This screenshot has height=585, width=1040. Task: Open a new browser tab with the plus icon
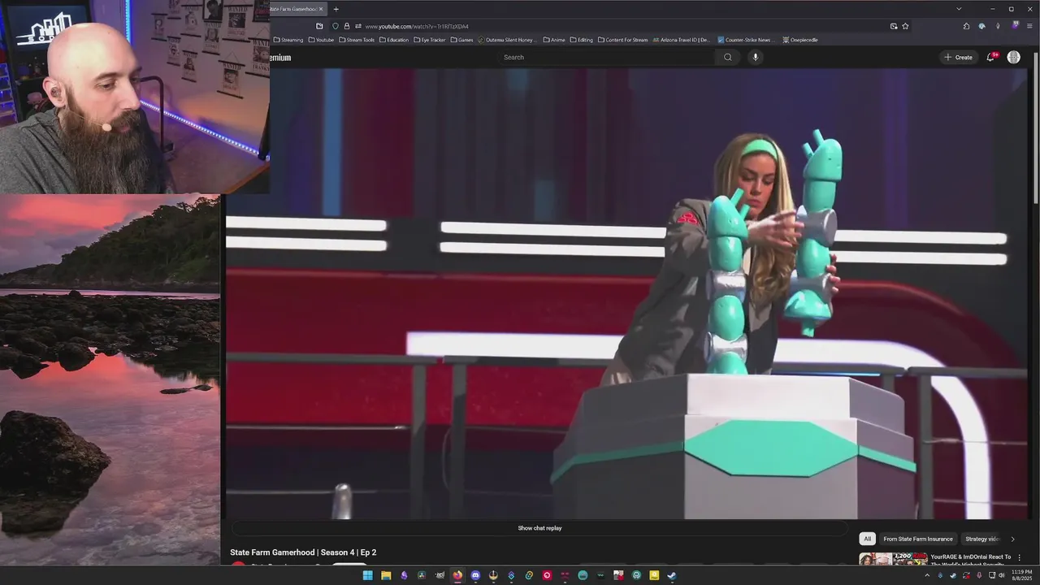point(336,9)
